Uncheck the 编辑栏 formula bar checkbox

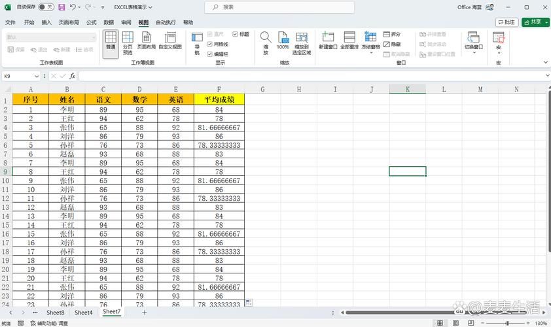pos(209,54)
